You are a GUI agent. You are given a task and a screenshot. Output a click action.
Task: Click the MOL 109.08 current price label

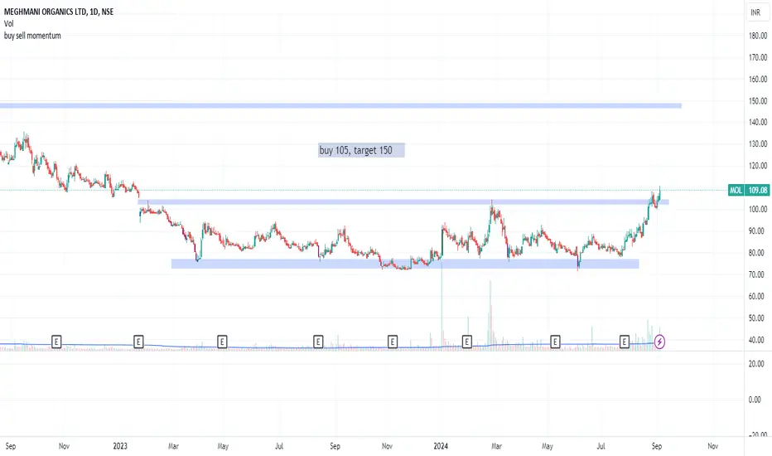point(748,191)
